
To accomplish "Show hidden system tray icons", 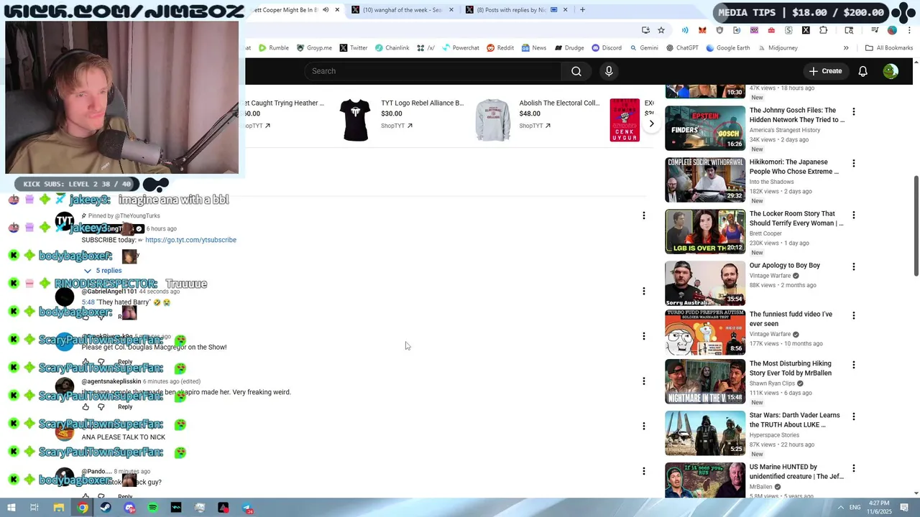I will coord(840,508).
